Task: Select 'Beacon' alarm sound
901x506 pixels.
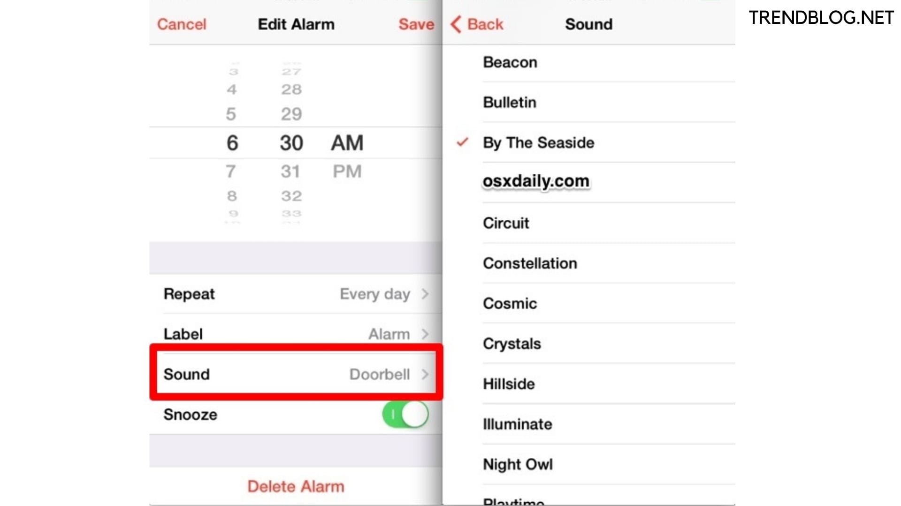Action: [510, 62]
